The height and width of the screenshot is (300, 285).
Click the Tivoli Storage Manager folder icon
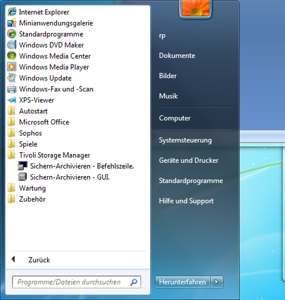(11, 155)
